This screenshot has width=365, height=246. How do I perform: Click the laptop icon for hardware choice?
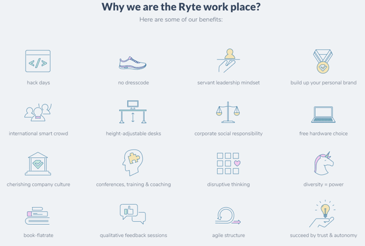tap(324, 114)
